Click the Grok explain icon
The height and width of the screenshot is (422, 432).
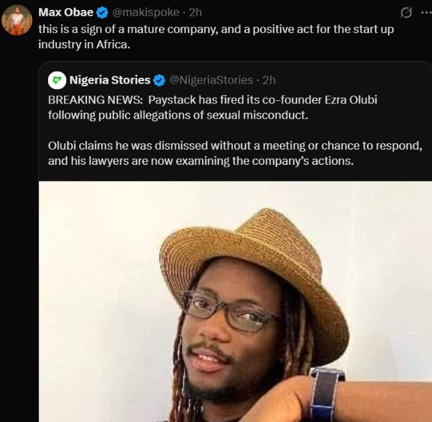point(407,13)
